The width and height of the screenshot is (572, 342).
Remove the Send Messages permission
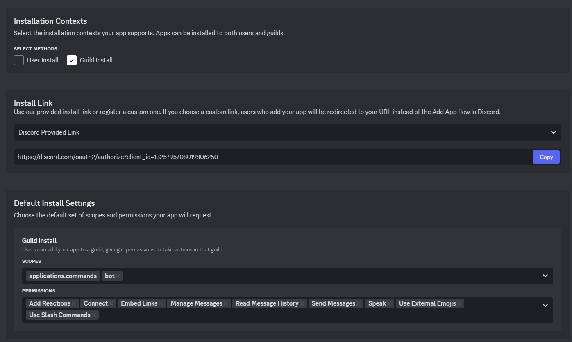359,303
